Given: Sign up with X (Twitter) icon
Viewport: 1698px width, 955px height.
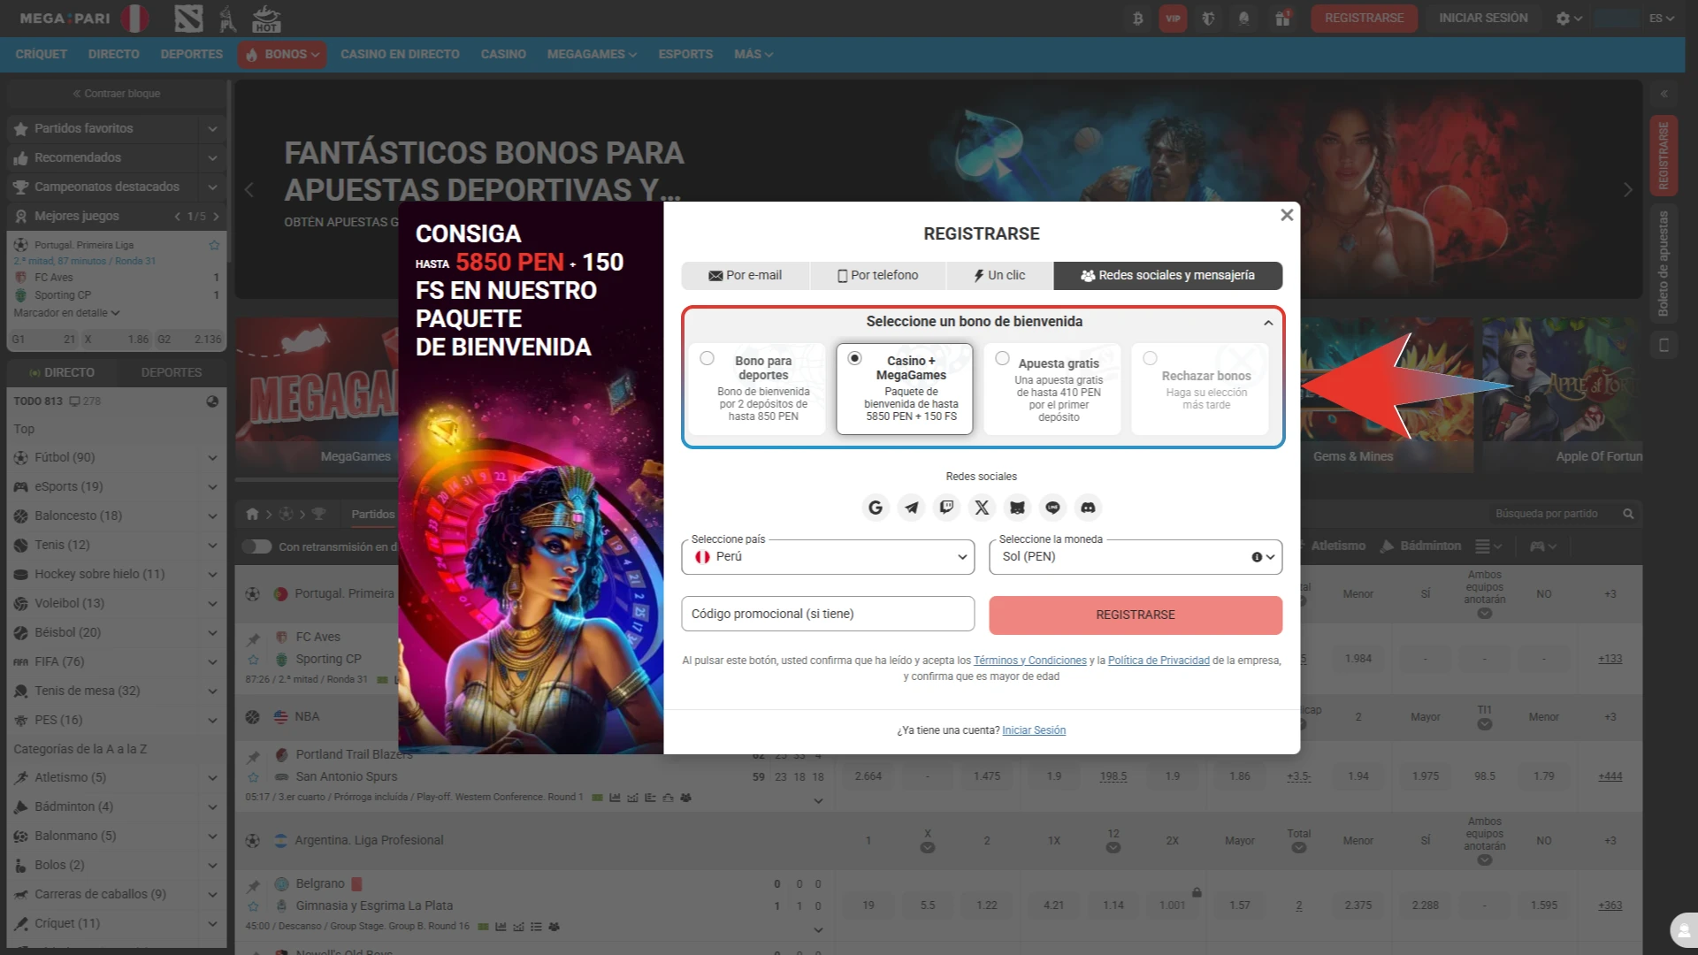Looking at the screenshot, I should 982,508.
